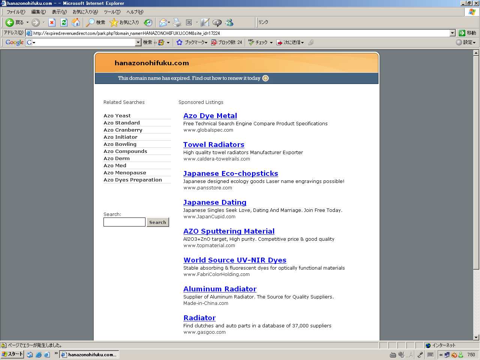The width and height of the screenshot is (480, 360).
Task: Click the grayed highlighter icon in Google toolbar
Action: point(311,42)
